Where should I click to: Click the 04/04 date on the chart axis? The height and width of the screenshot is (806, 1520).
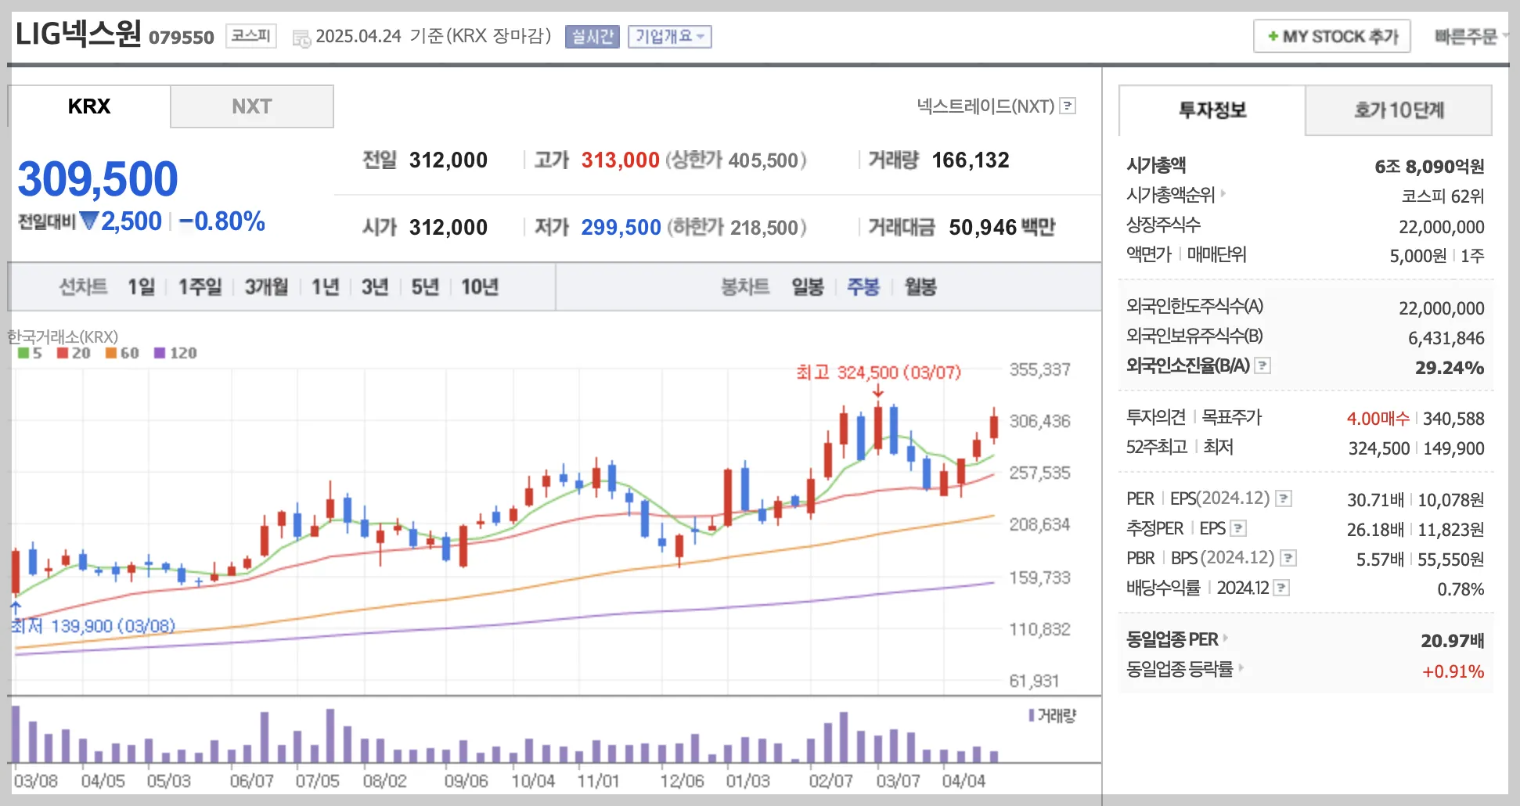click(964, 781)
